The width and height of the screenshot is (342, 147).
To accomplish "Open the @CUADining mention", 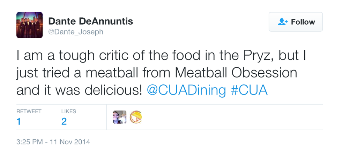I will tap(186, 90).
